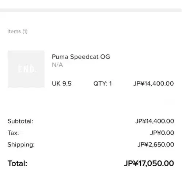Select the UK 9.5 size text
Viewport: 182px width, 182px height.
(x=62, y=84)
